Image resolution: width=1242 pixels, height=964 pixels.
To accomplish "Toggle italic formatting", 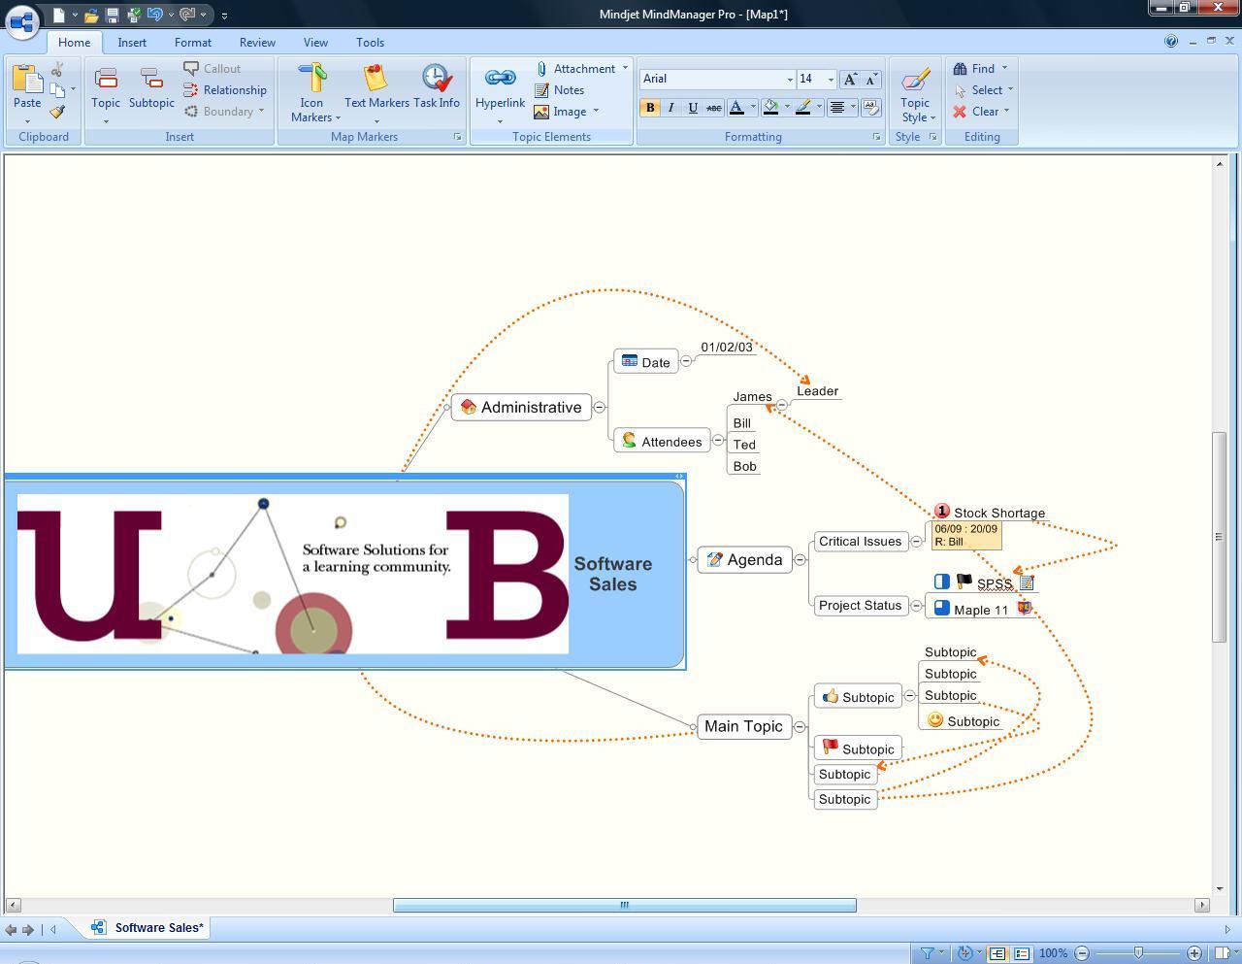I will [x=670, y=108].
